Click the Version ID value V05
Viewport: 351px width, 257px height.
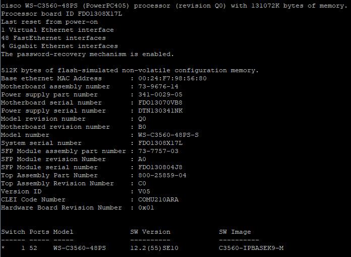(144, 191)
